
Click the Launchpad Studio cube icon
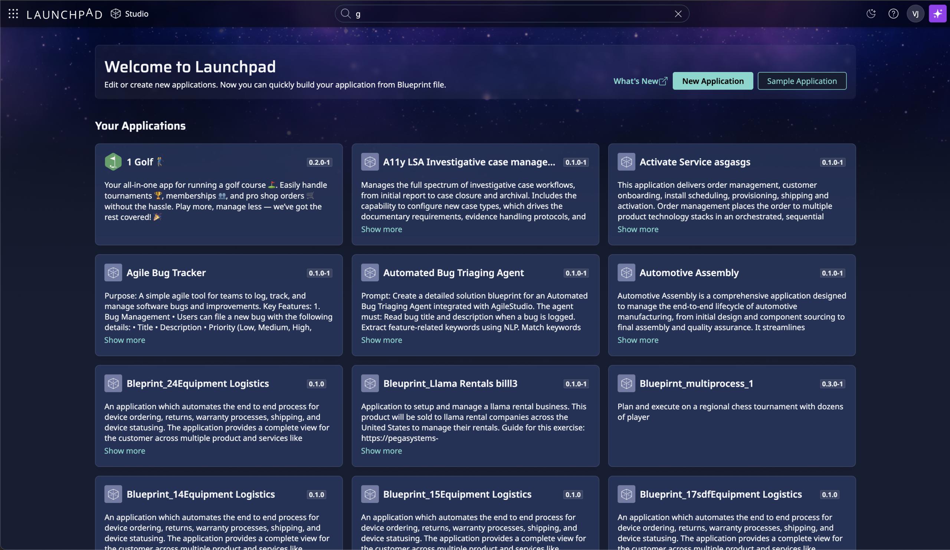[116, 14]
